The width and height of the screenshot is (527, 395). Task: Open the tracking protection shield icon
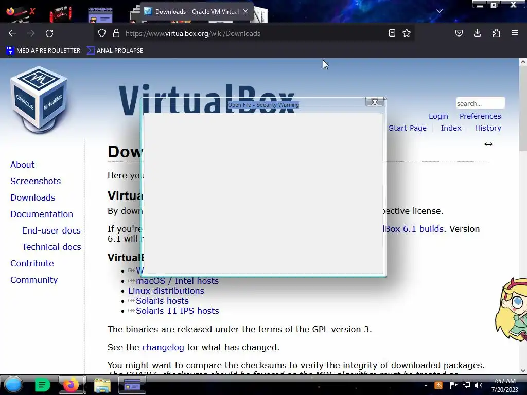[x=102, y=33]
